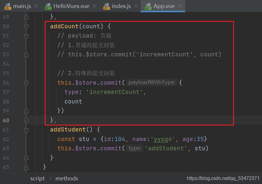Click line number 50 in gutter

tap(6, 27)
